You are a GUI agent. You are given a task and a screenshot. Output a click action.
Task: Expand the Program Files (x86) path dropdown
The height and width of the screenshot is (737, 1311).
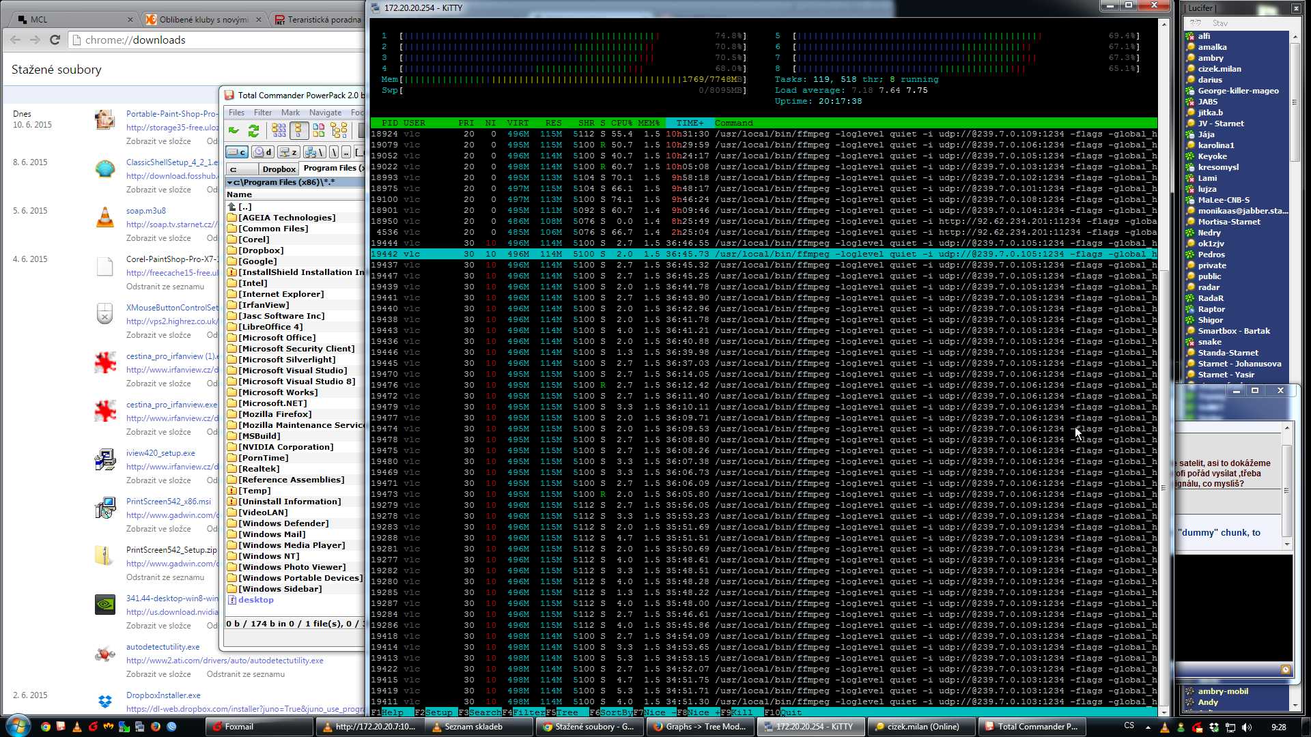[x=230, y=182]
